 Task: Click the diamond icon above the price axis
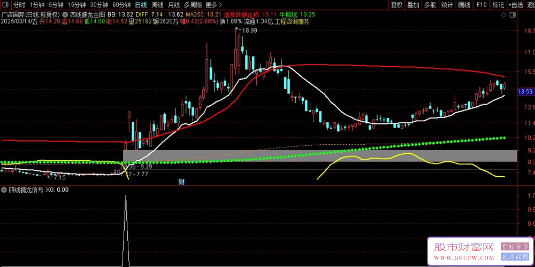[504, 15]
